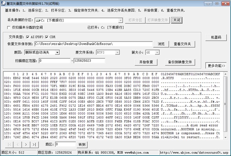Screen dimensions: 231x156
Task: Click the 转到 go-to button
Action: [82, 145]
